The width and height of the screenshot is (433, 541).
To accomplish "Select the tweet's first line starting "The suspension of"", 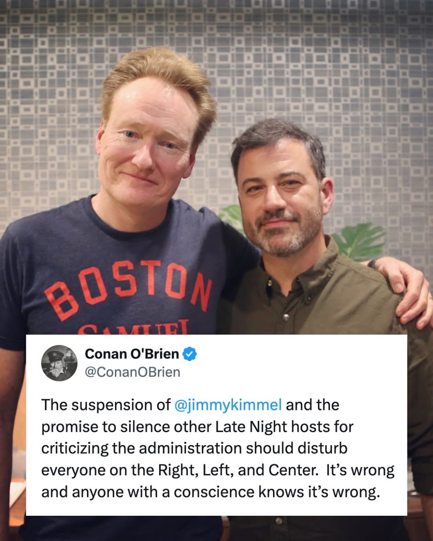I will (190, 405).
